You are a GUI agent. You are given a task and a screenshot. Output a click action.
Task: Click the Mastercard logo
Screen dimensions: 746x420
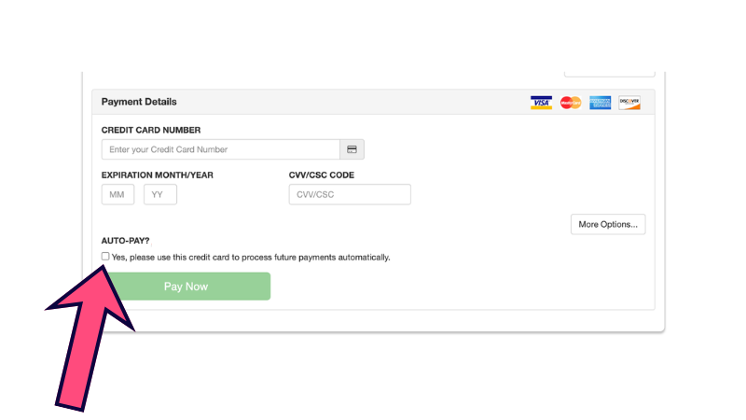click(571, 103)
